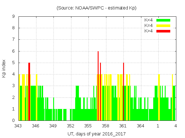Screen dimensions: 185x138
Task: Click the x-axis tick label 358
Action: pyautogui.click(x=106, y=126)
